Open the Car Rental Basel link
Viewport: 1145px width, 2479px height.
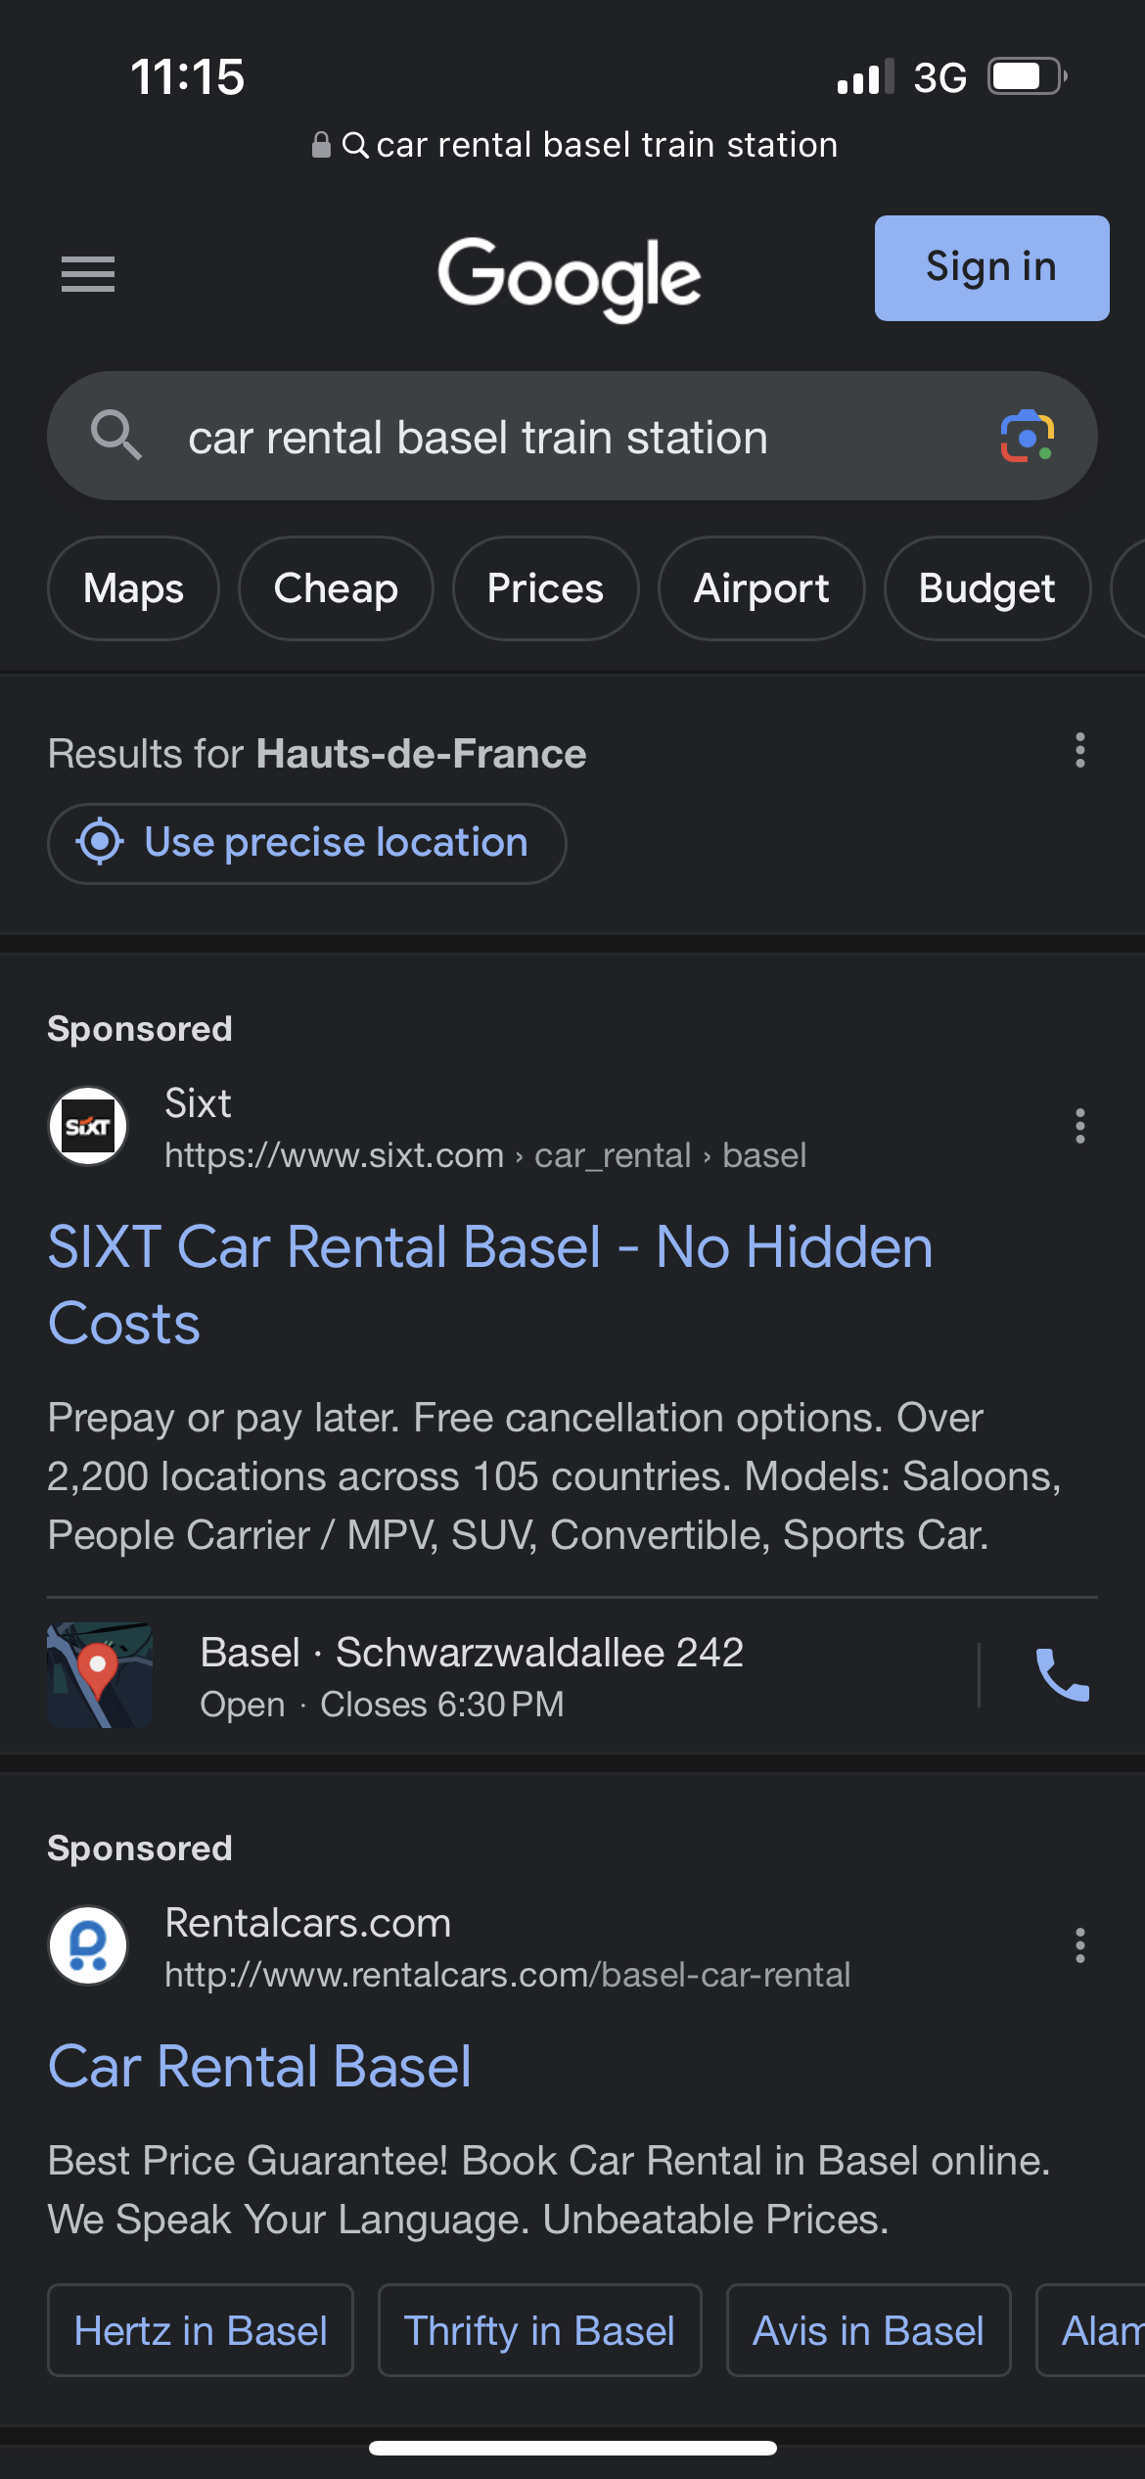tap(260, 2067)
